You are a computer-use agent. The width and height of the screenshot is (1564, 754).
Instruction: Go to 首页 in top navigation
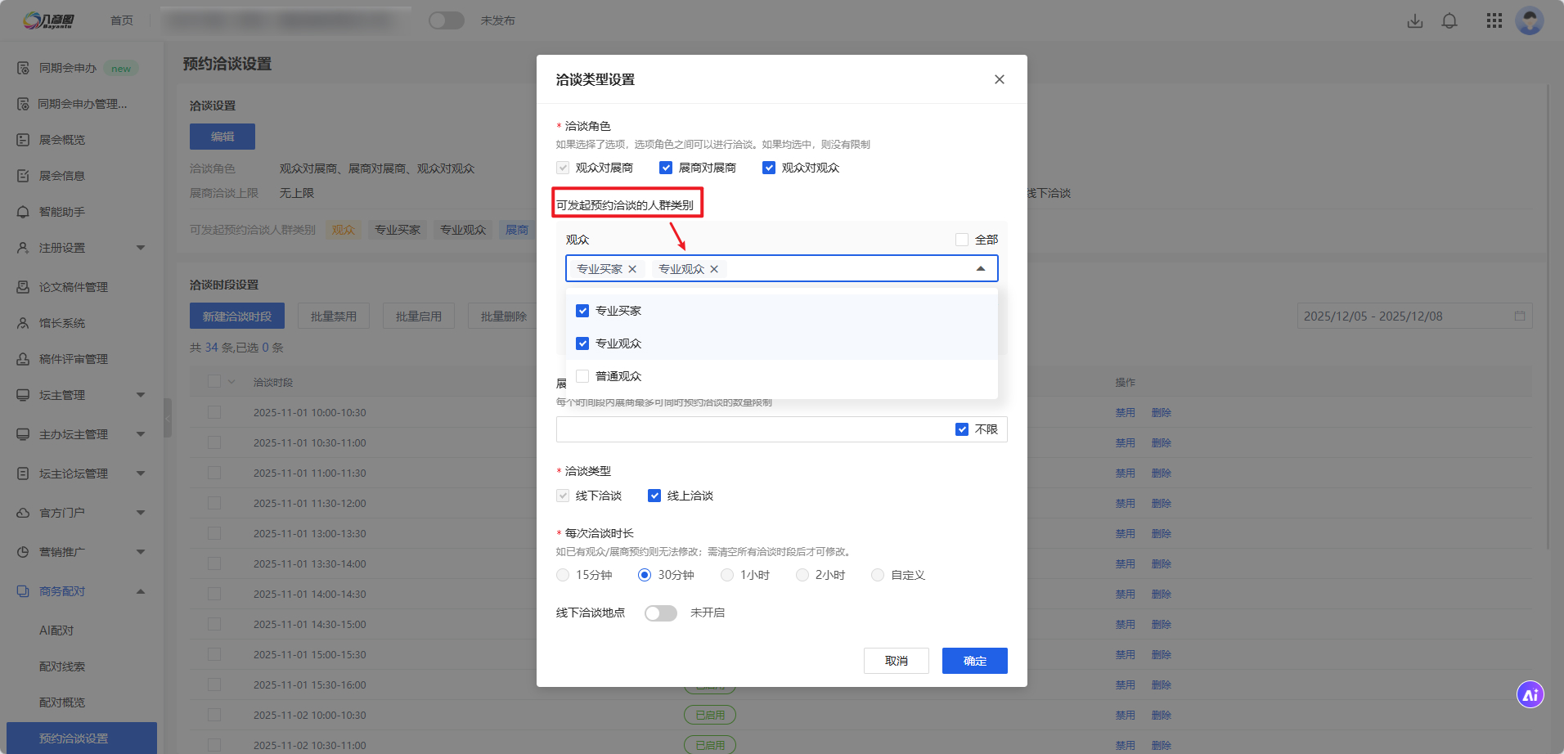pos(122,20)
